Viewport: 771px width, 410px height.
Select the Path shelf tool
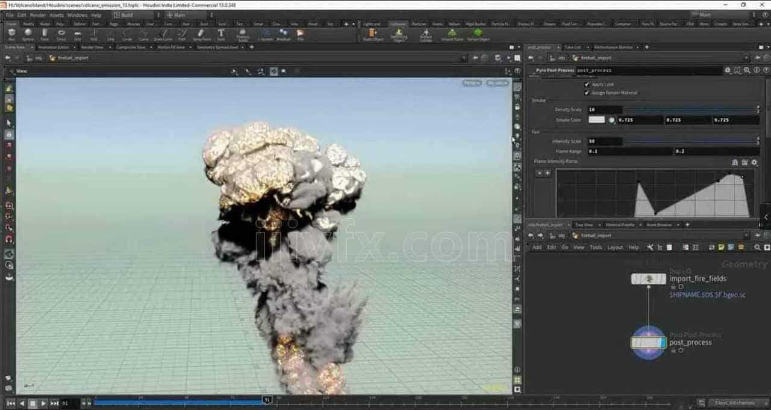[x=182, y=34]
